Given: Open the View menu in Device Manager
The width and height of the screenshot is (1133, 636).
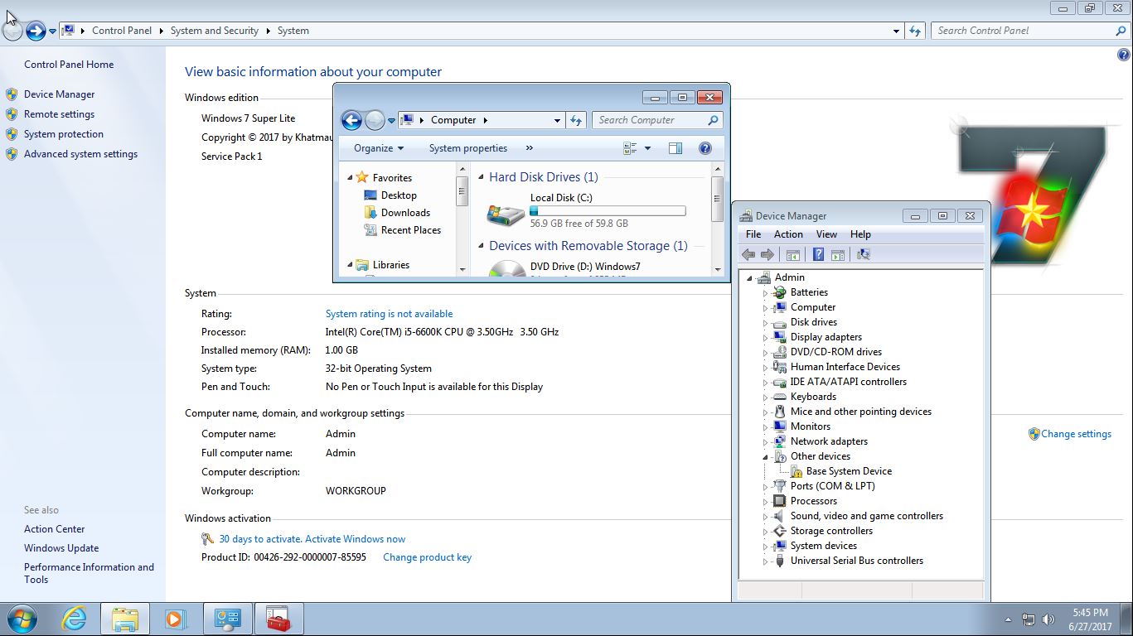Looking at the screenshot, I should tap(826, 234).
